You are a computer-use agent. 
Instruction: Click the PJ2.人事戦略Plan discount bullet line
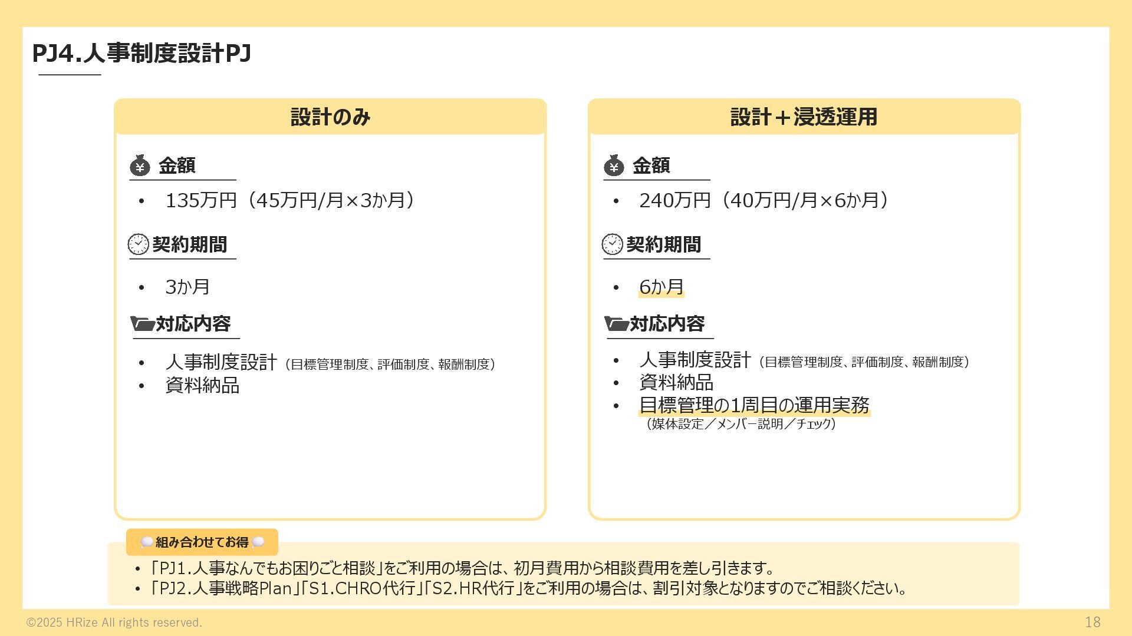point(529,588)
